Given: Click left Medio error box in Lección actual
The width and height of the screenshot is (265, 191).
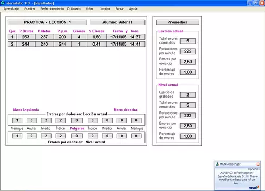Looking at the screenshot, I should [46, 120].
